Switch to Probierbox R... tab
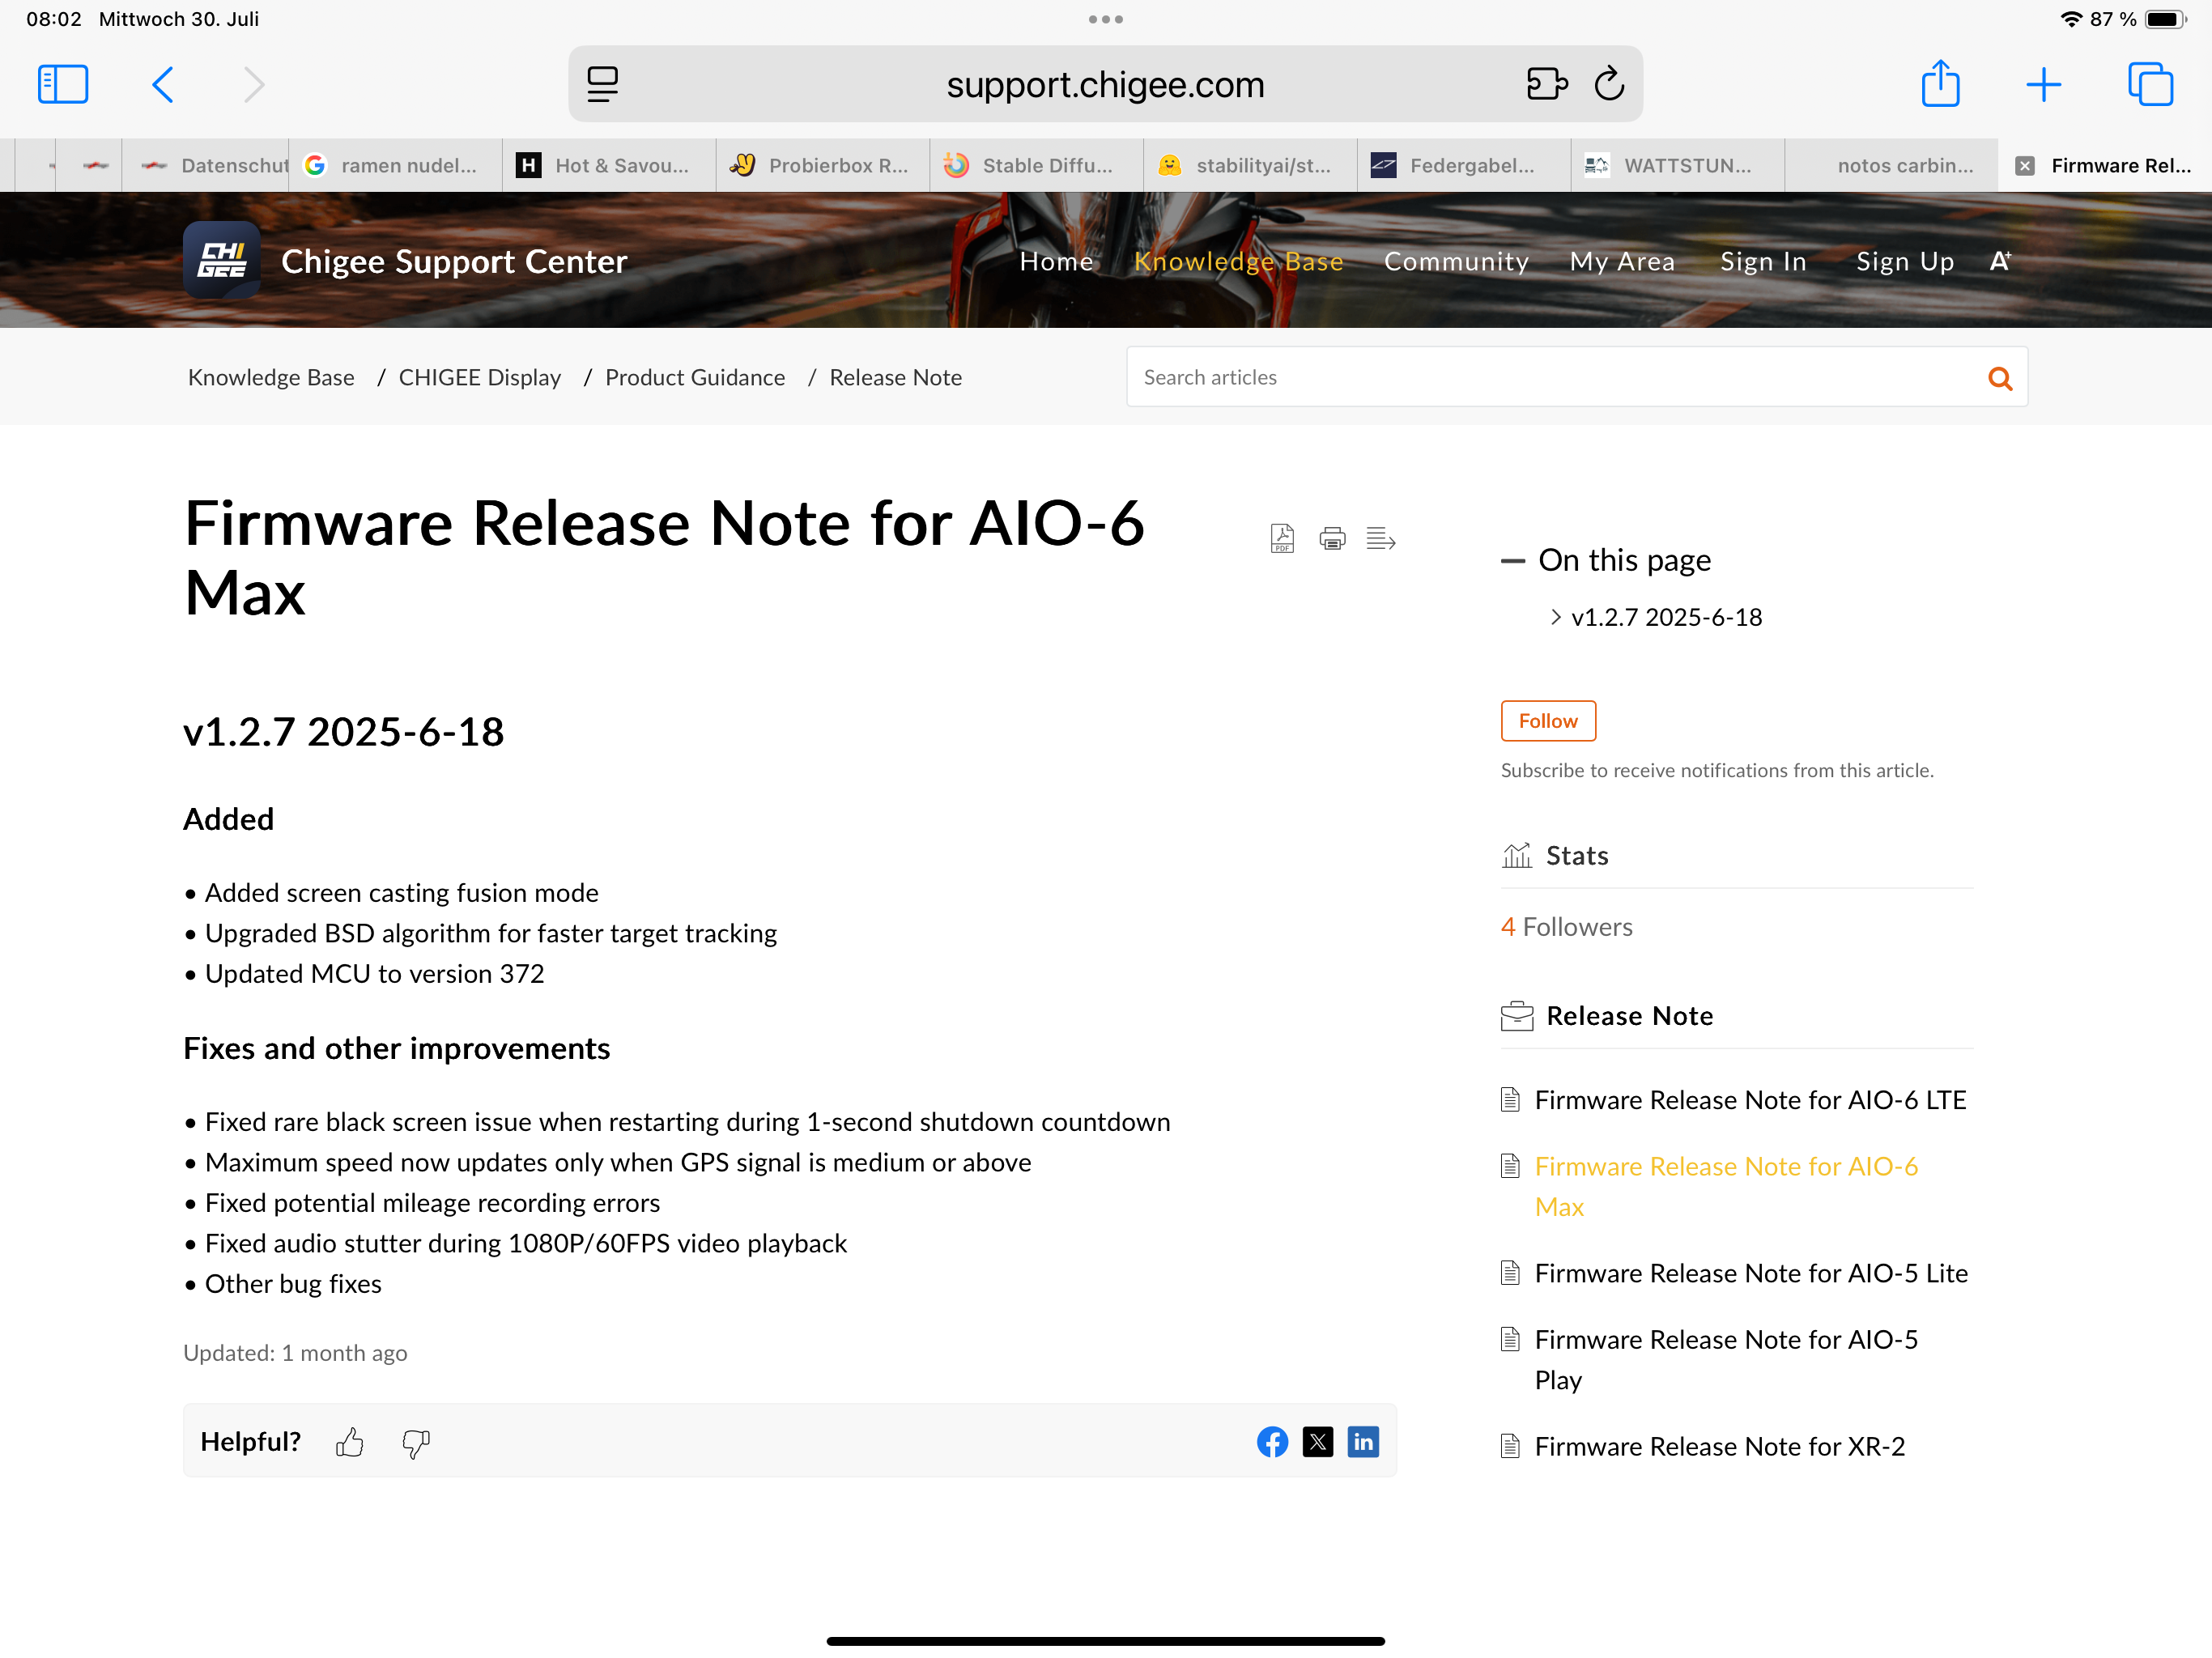2212x1658 pixels. [823, 166]
